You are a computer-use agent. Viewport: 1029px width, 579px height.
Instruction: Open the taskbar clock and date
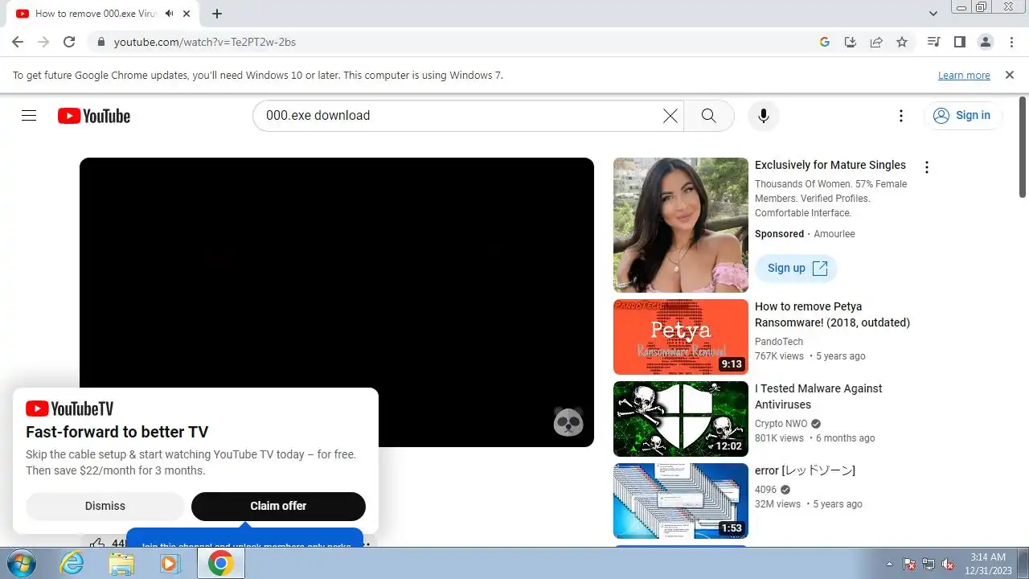[986, 564]
